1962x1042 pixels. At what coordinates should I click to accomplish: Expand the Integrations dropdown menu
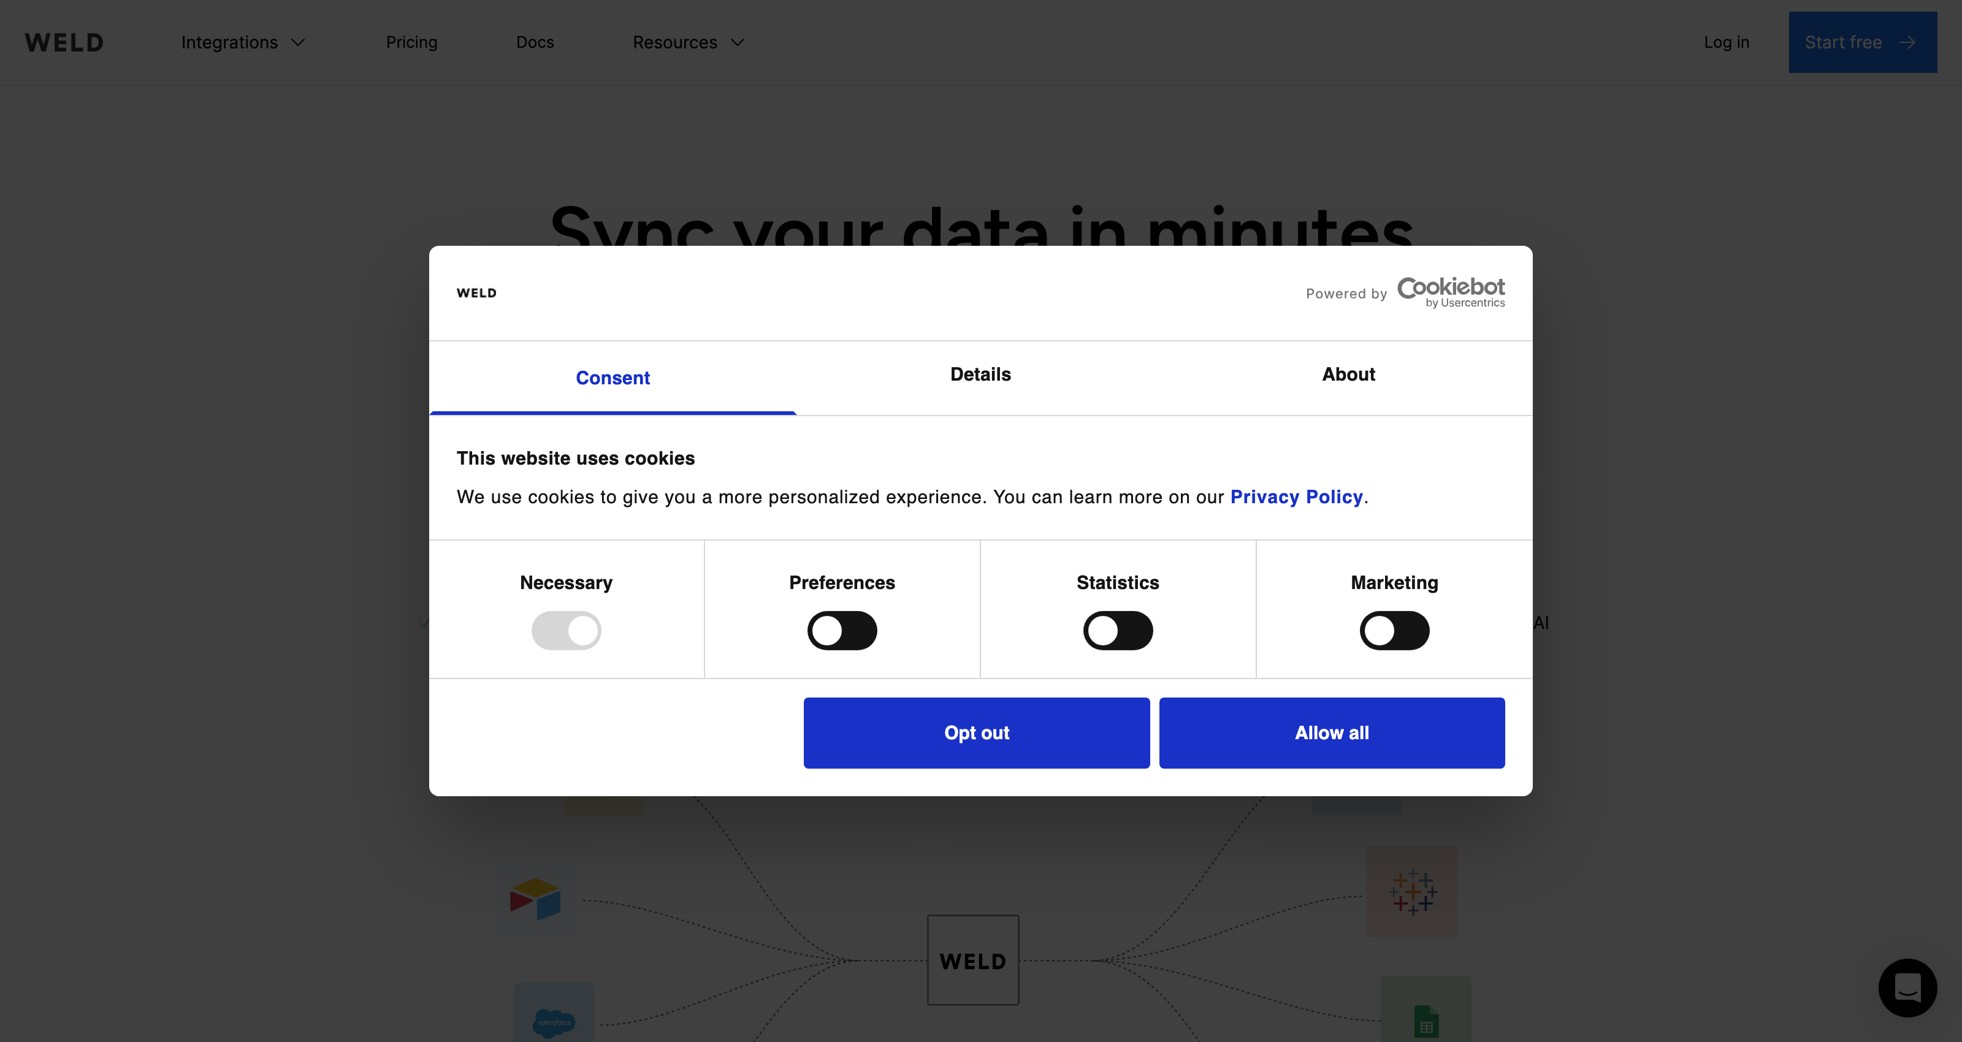pos(243,43)
